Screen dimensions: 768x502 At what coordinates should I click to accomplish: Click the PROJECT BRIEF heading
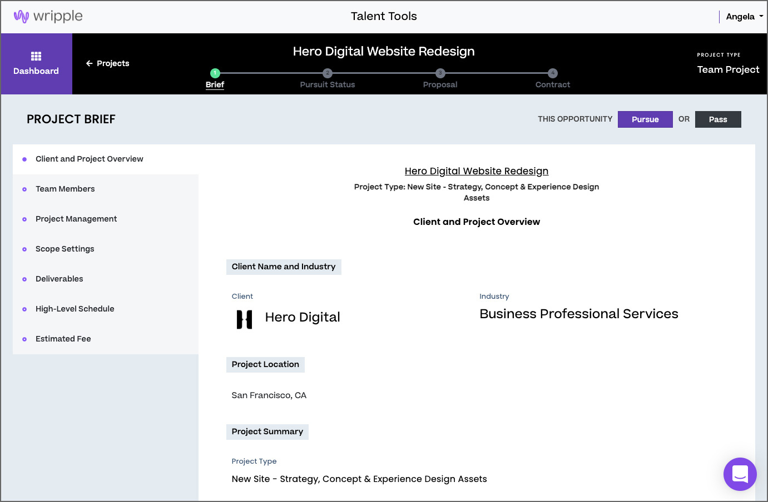click(71, 119)
